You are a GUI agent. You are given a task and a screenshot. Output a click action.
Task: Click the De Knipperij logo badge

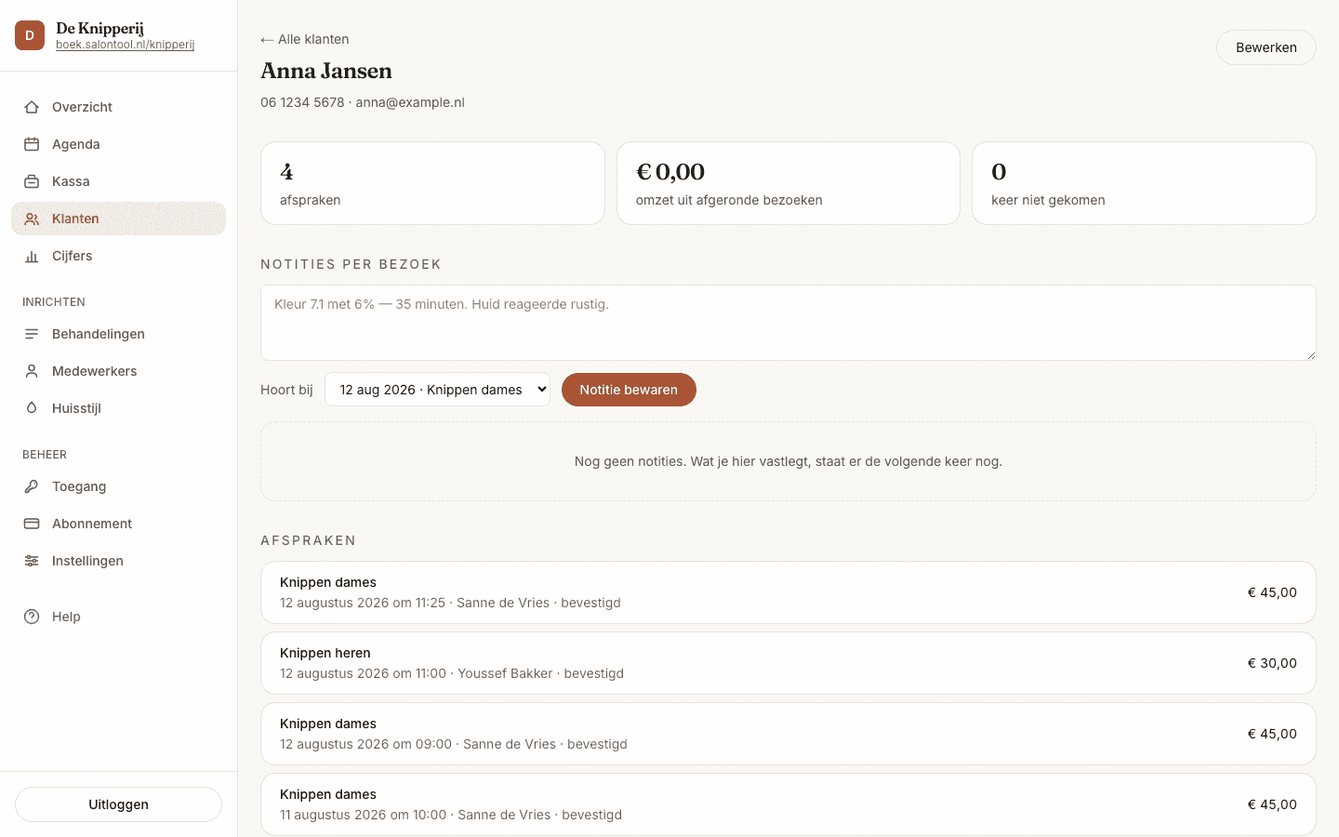30,35
